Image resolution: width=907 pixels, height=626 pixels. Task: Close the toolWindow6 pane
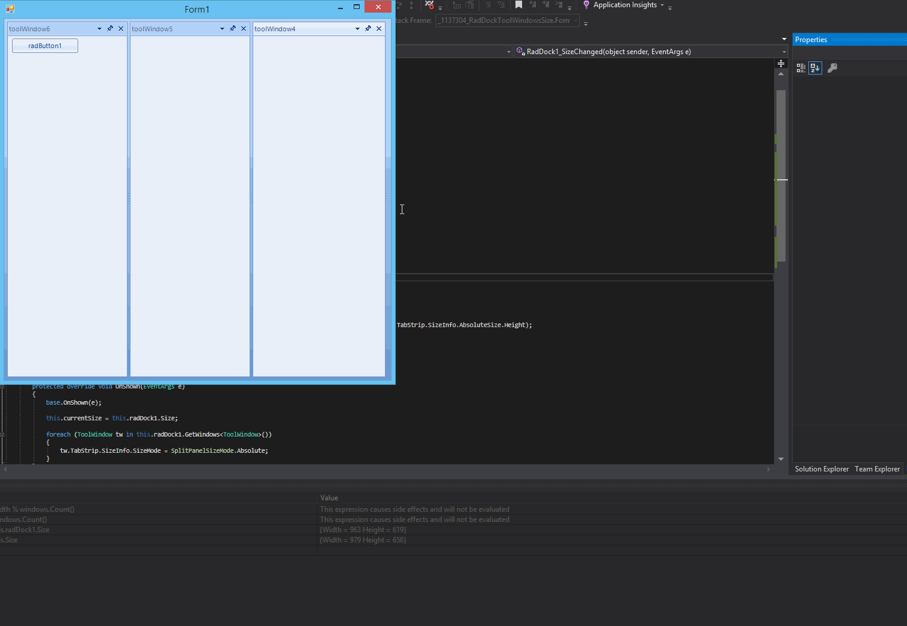(x=121, y=28)
